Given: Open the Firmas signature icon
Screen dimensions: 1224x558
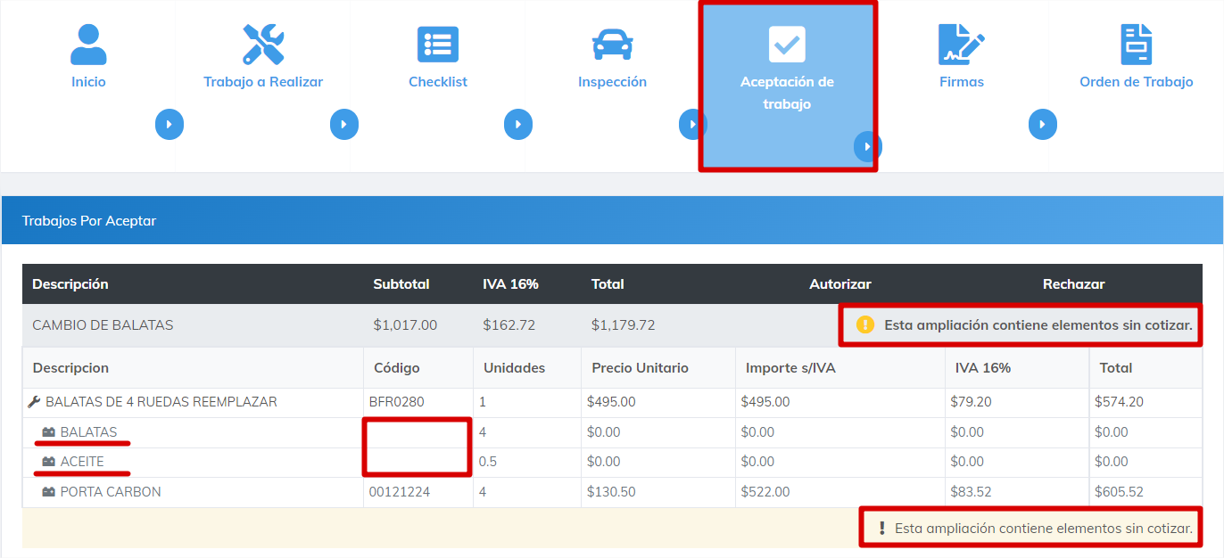Looking at the screenshot, I should tap(961, 44).
